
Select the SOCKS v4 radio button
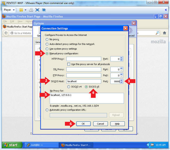pos(69,87)
